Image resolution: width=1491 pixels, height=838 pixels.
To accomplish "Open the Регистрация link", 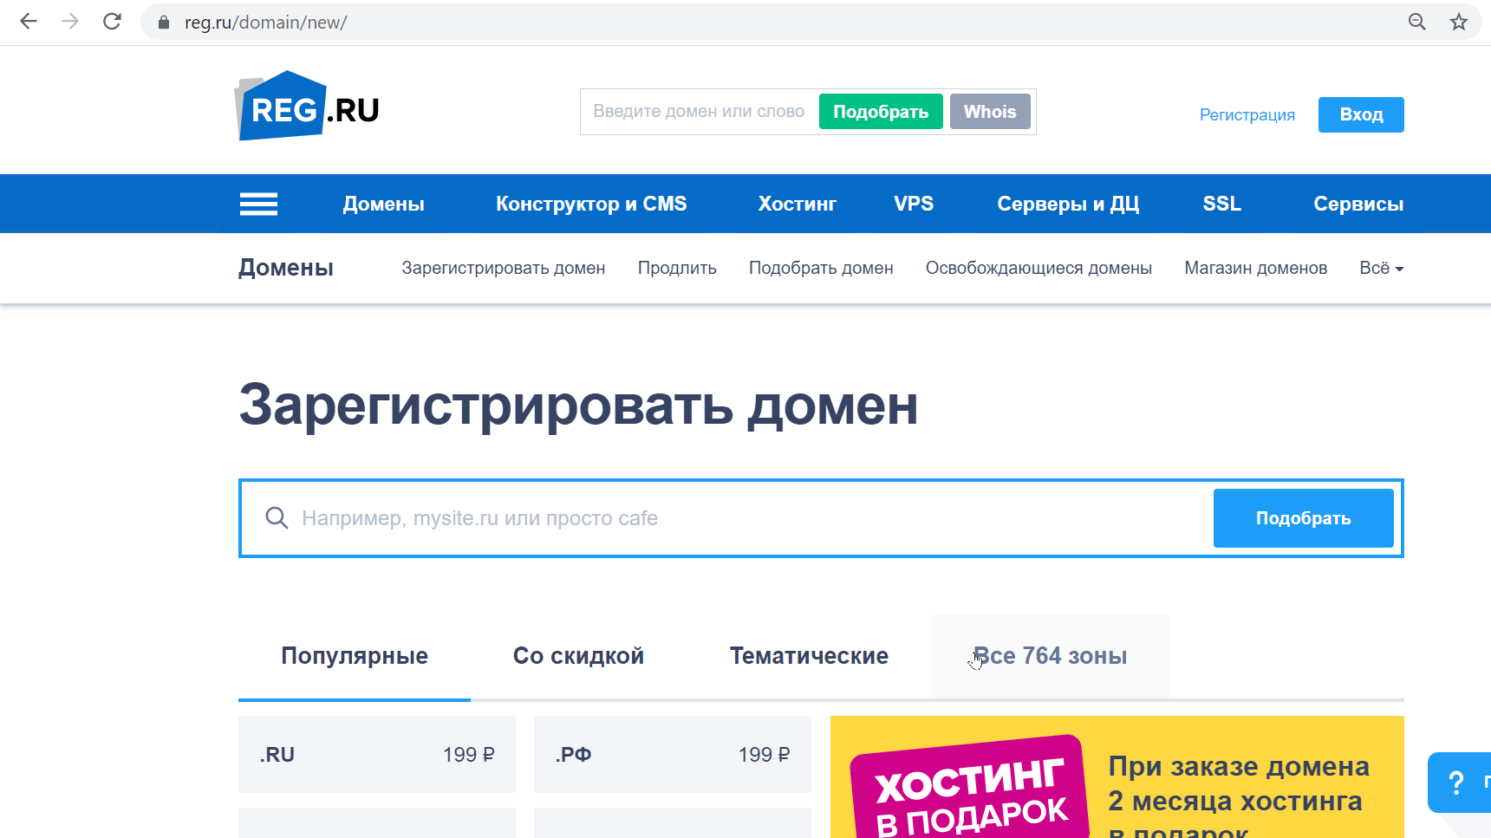I will point(1247,115).
